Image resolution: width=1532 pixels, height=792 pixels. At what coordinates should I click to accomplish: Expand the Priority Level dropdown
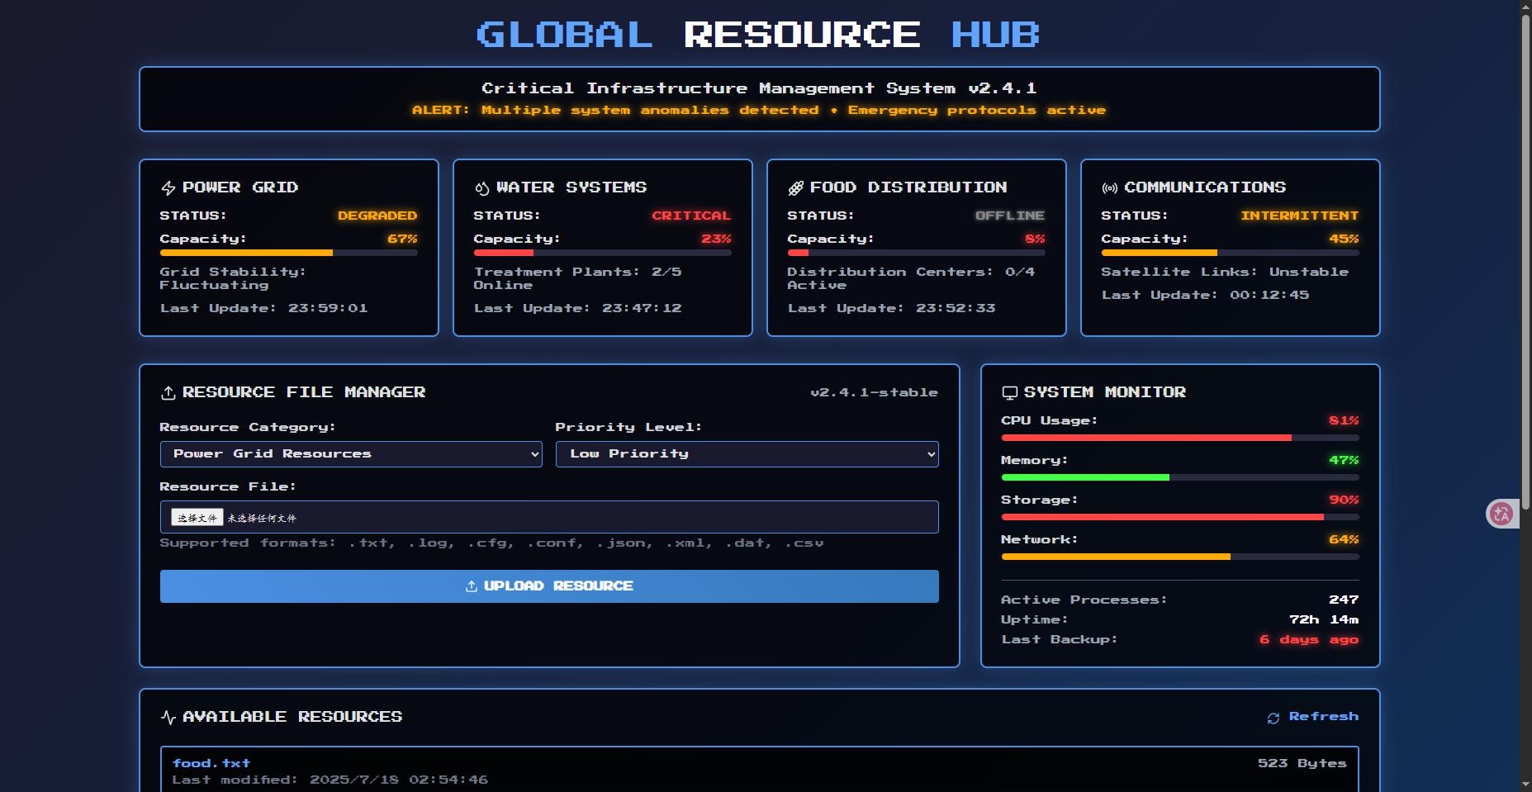coord(747,454)
